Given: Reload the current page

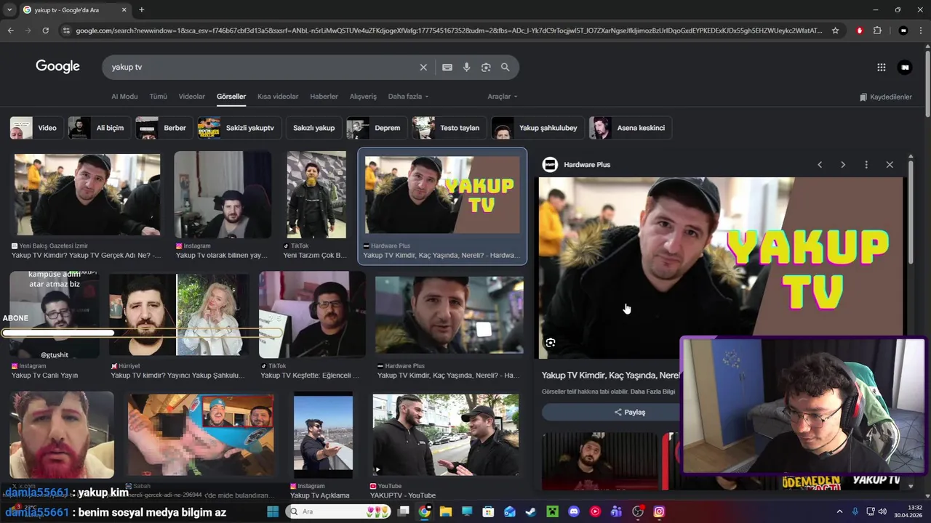Looking at the screenshot, I should click(45, 31).
